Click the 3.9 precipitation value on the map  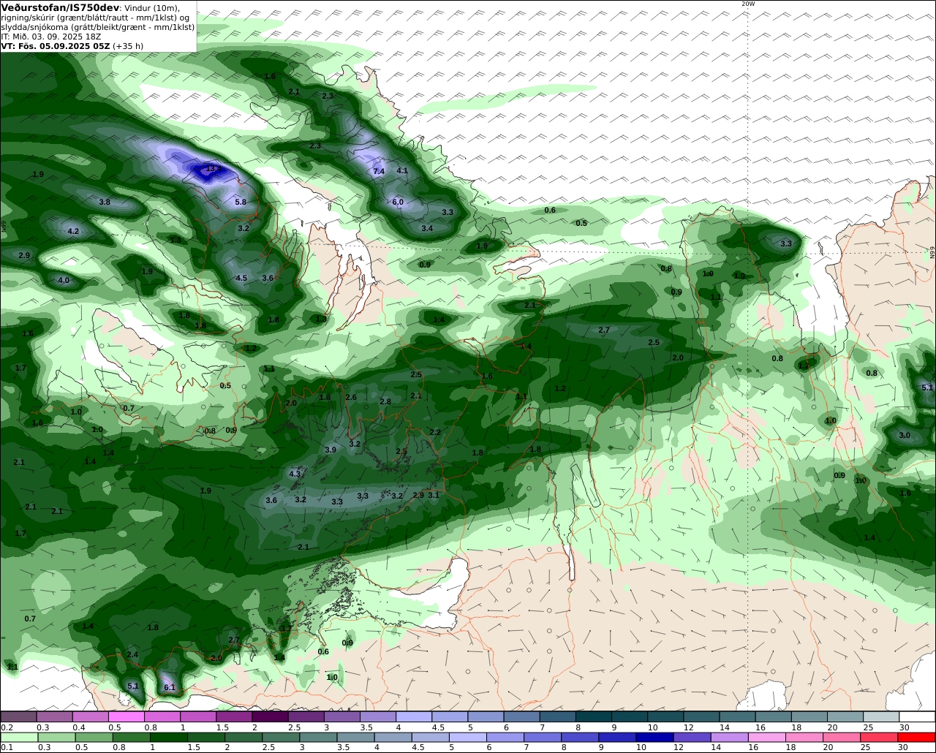click(x=330, y=450)
